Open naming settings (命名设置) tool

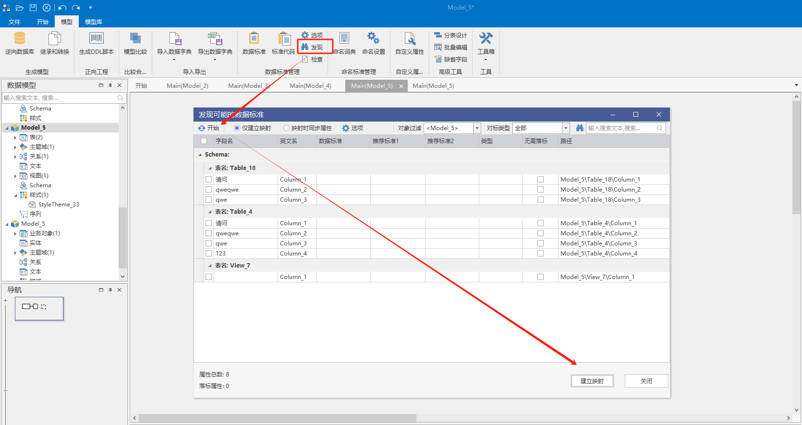[374, 43]
